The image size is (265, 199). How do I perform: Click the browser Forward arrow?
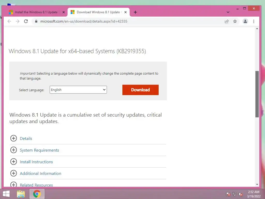(18, 21)
